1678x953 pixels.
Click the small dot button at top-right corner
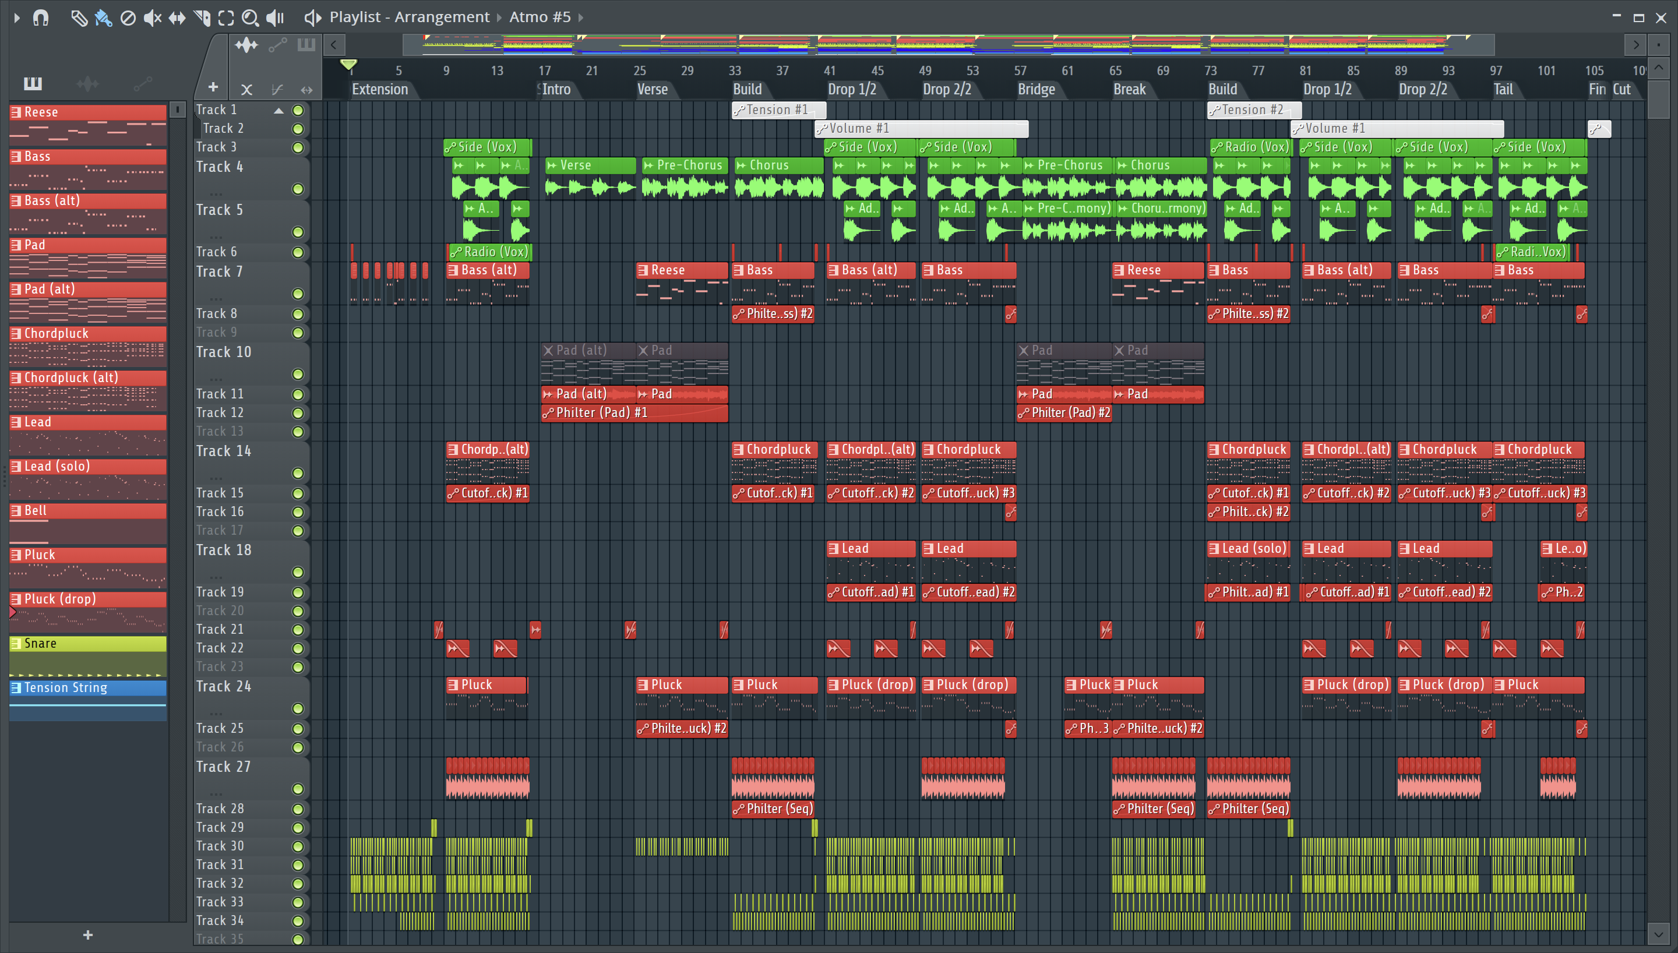(x=1658, y=44)
